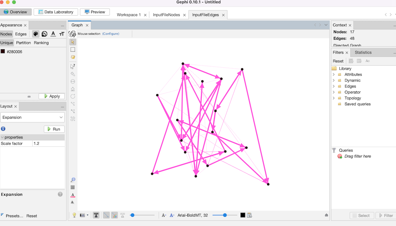Expand the Attributes folder in Filters
The height and width of the screenshot is (226, 396).
[x=334, y=75]
